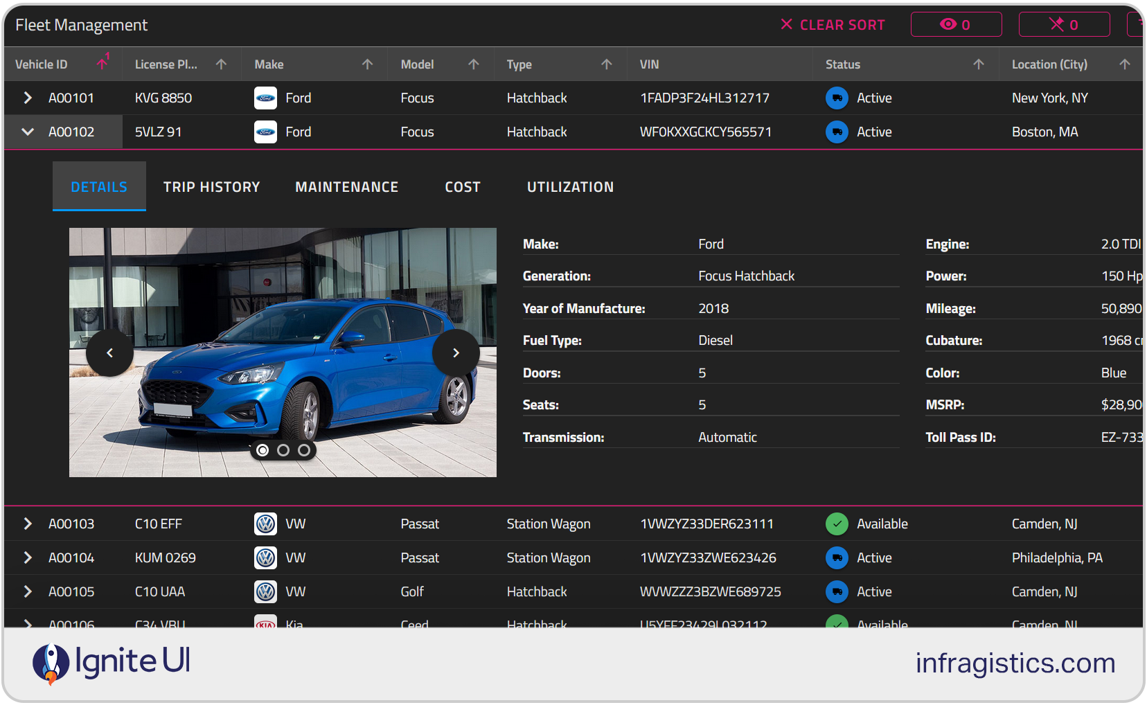Click the Ford logo icon for vehicle A00101
The width and height of the screenshot is (1147, 705).
(x=265, y=98)
